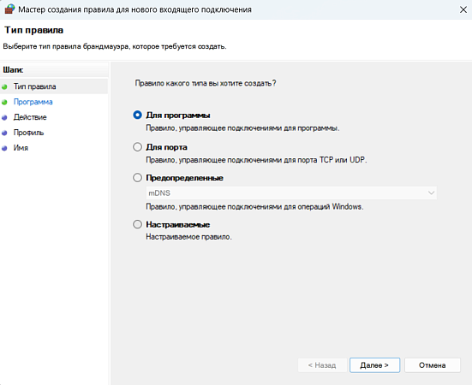
Task: Click purple bullet beside Профиль step
Action: click(4, 133)
